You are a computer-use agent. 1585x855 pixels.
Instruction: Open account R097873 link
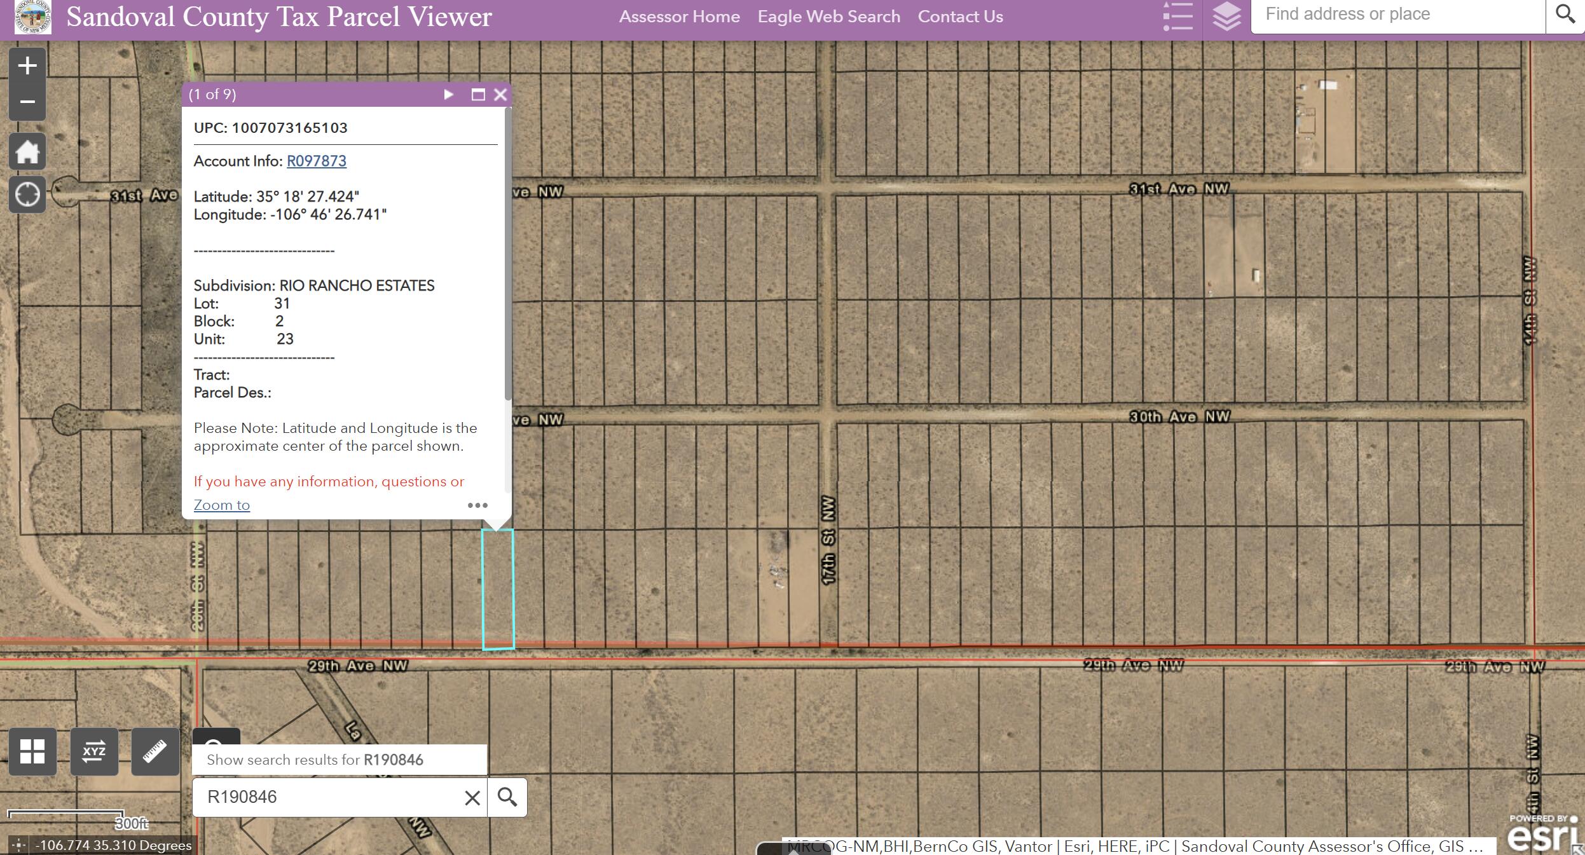(317, 161)
